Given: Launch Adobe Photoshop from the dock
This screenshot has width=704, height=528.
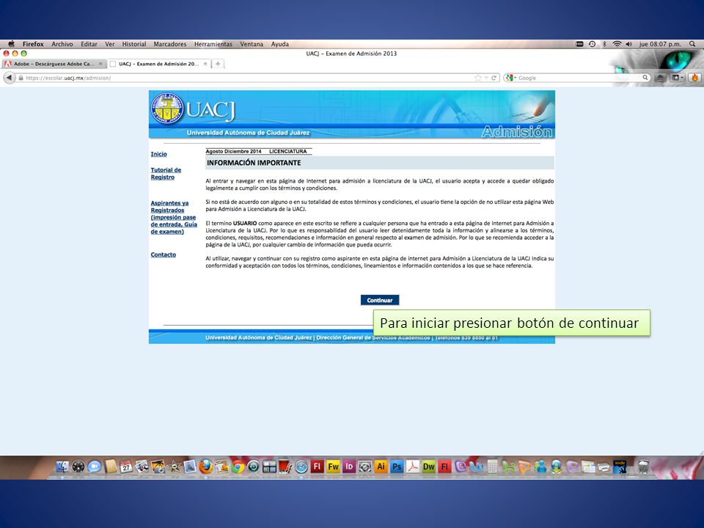Looking at the screenshot, I should pos(397,466).
